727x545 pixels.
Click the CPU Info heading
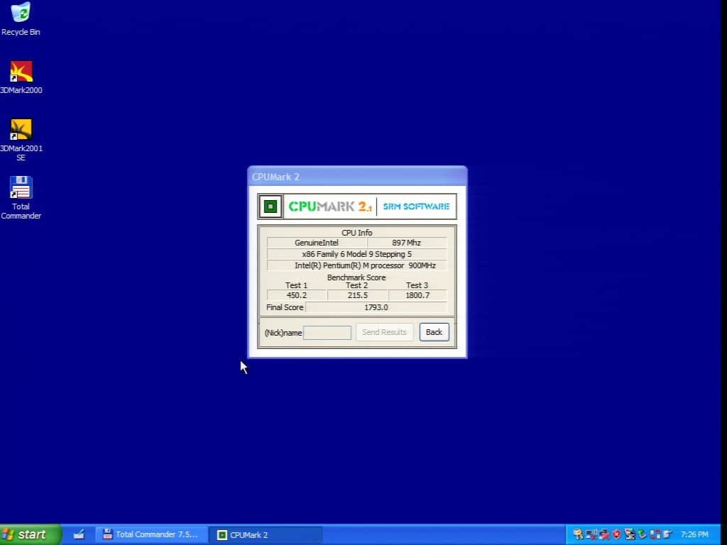[x=356, y=233]
